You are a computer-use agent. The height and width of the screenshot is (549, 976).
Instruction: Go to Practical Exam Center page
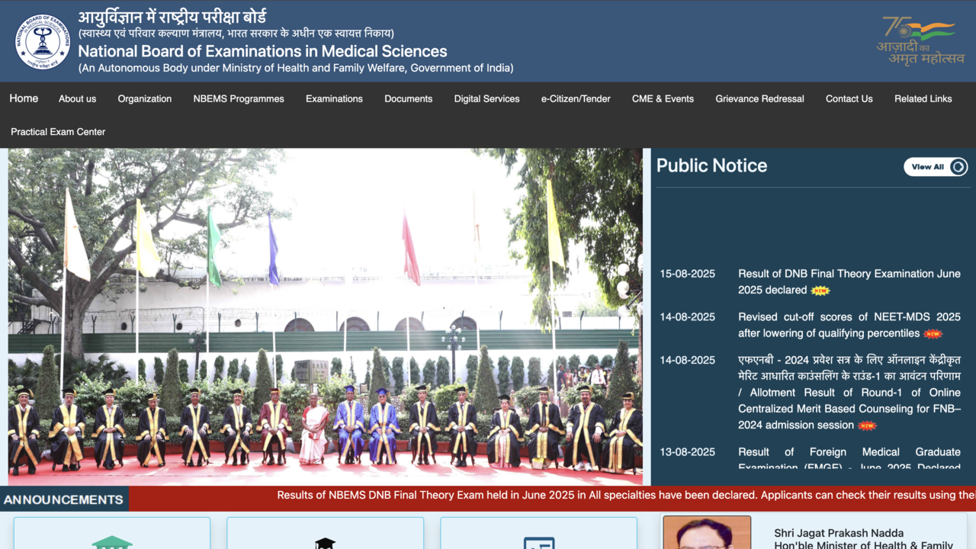coord(58,132)
